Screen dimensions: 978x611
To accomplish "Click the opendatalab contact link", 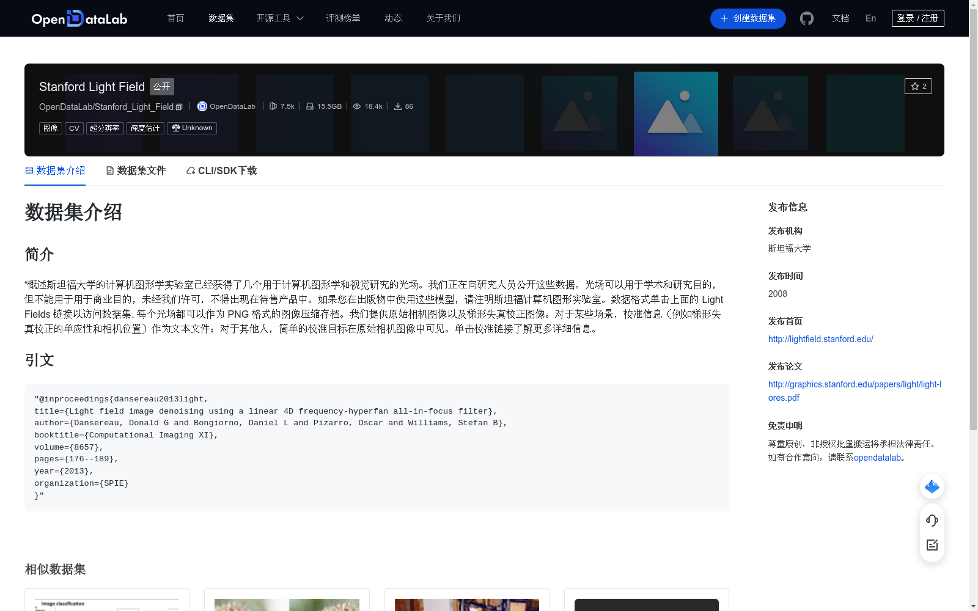I will click(877, 458).
